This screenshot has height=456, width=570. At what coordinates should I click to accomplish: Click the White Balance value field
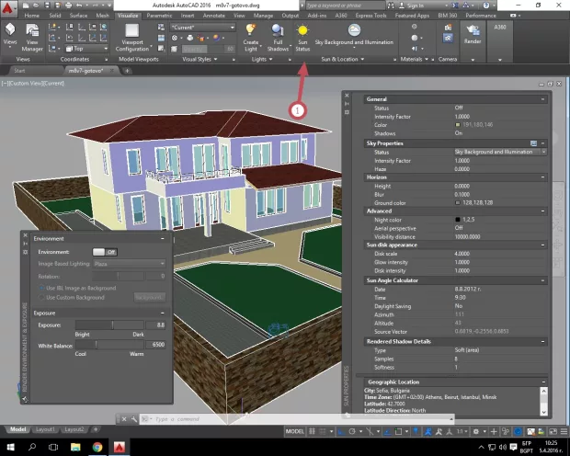[x=156, y=343]
